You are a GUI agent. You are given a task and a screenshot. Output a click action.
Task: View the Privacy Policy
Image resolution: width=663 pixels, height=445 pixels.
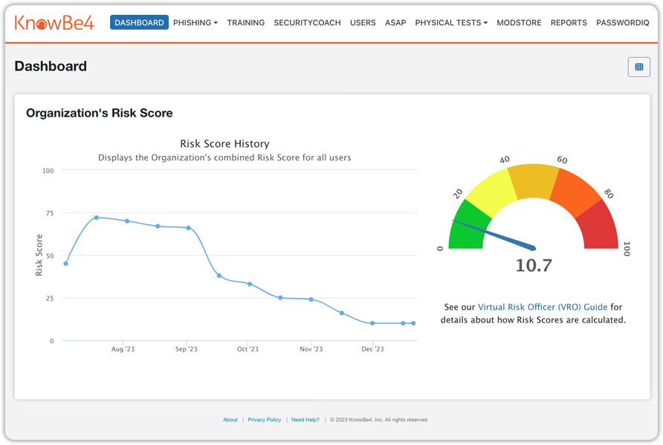(x=265, y=420)
